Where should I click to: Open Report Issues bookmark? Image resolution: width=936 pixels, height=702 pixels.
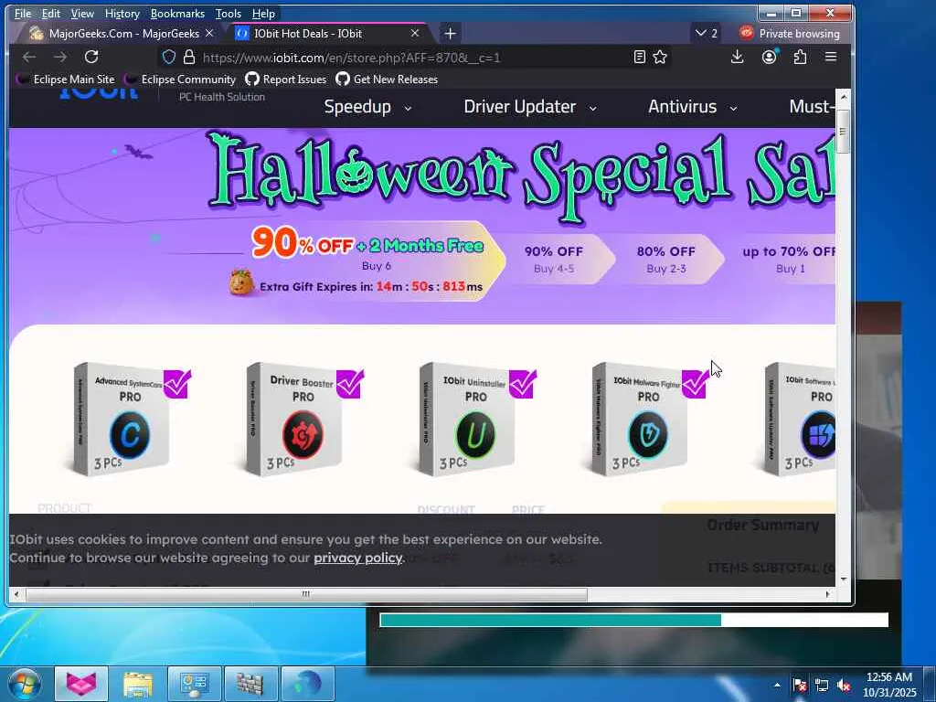[286, 79]
